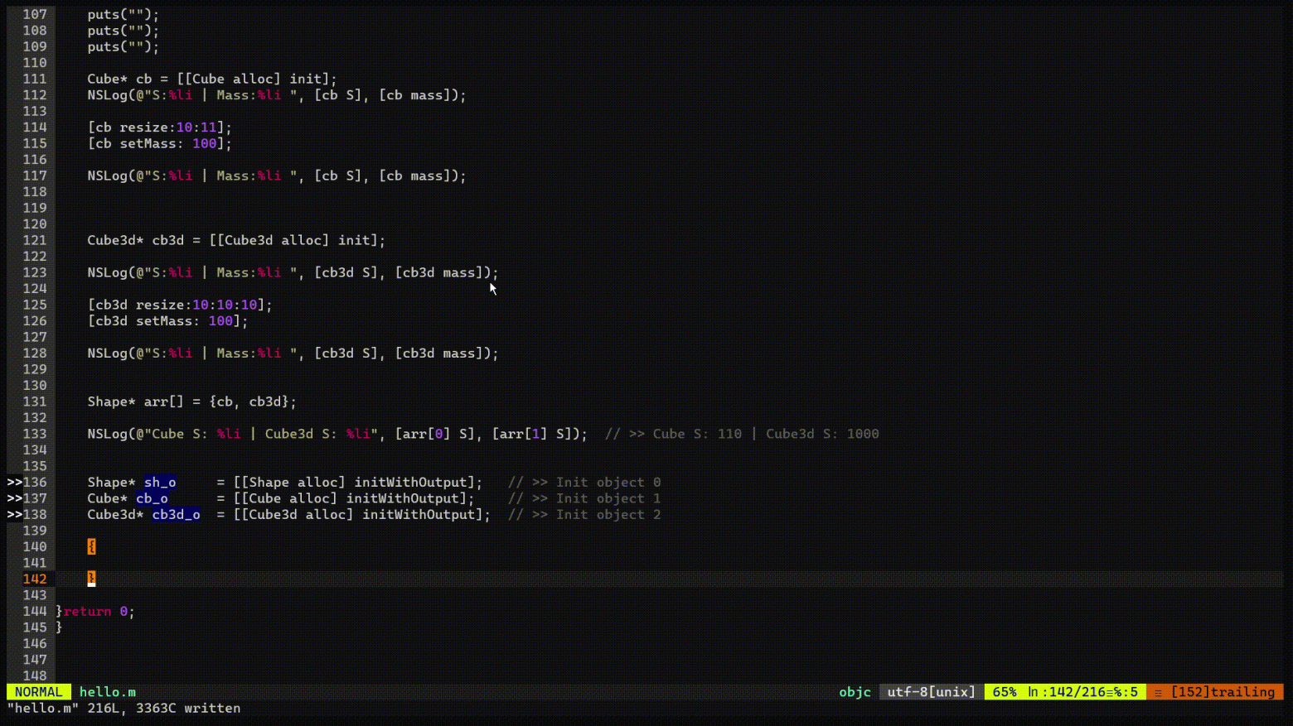The height and width of the screenshot is (726, 1293).
Task: Click line number 121 in the gutter
Action: [x=35, y=241]
